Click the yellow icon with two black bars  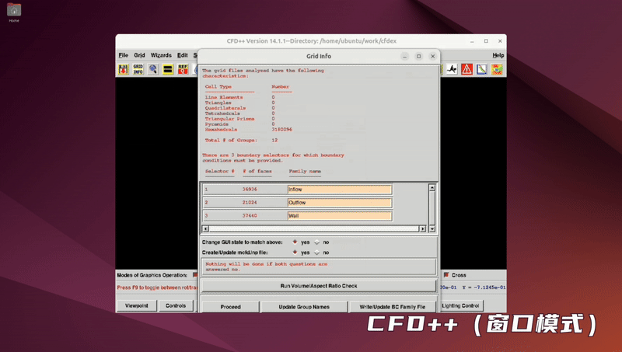pos(168,69)
